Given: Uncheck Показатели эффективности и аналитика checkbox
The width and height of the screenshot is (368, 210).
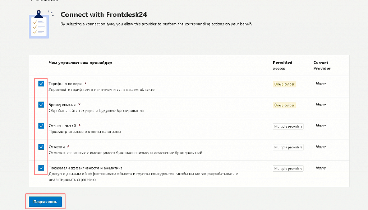Looking at the screenshot, I should coord(41,168).
